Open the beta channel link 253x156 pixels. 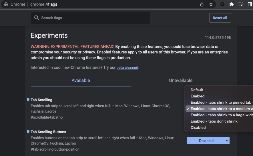pyautogui.click(x=127, y=68)
